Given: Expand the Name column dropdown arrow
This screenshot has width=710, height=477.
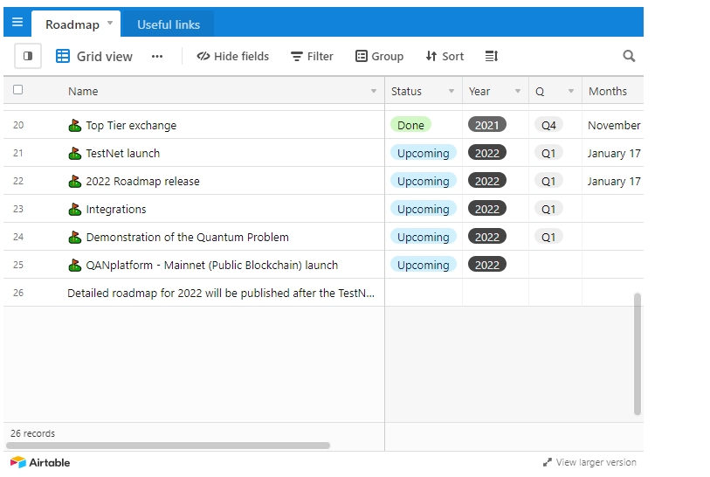Looking at the screenshot, I should (x=374, y=91).
